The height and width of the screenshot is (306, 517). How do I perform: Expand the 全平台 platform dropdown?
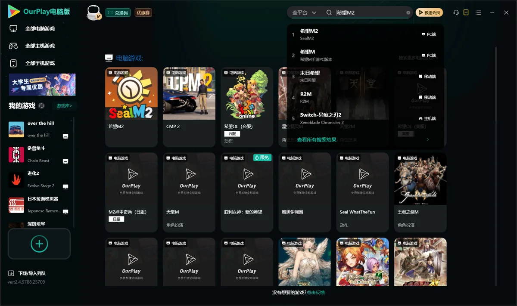(x=304, y=13)
